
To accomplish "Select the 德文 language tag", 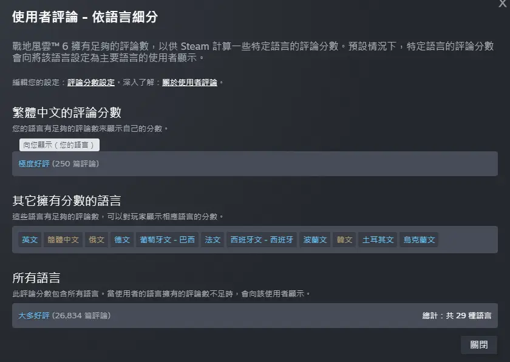I will [122, 239].
